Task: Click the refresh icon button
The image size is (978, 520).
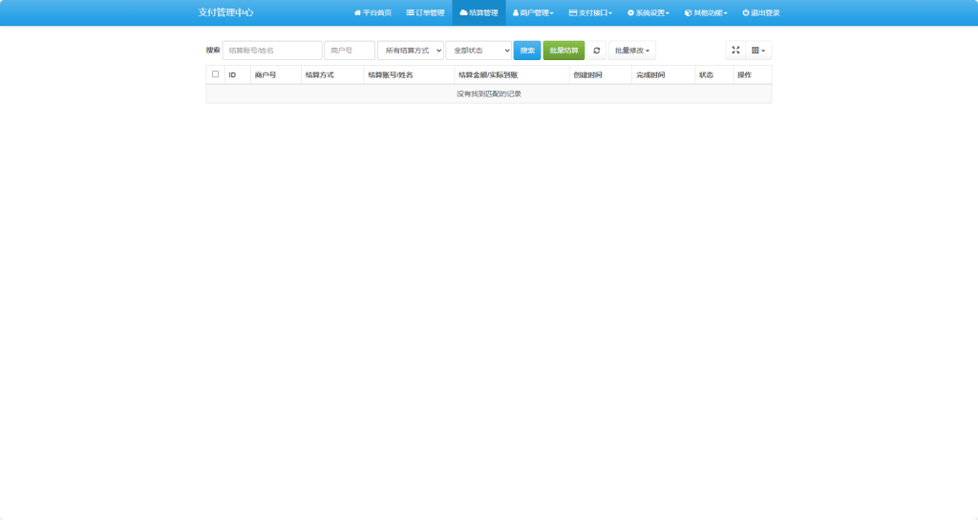Action: (x=597, y=51)
